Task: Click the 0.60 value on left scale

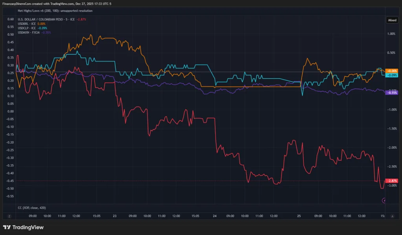Action: (x=11, y=19)
